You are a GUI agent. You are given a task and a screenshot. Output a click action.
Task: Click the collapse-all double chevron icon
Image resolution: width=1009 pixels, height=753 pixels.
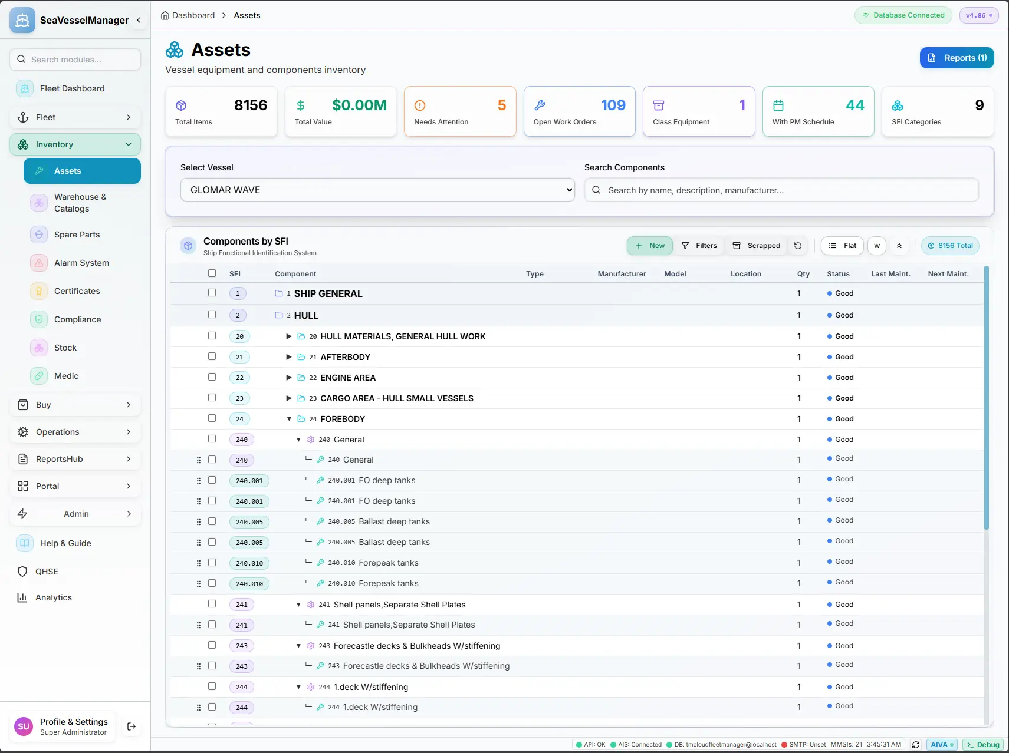(x=899, y=246)
